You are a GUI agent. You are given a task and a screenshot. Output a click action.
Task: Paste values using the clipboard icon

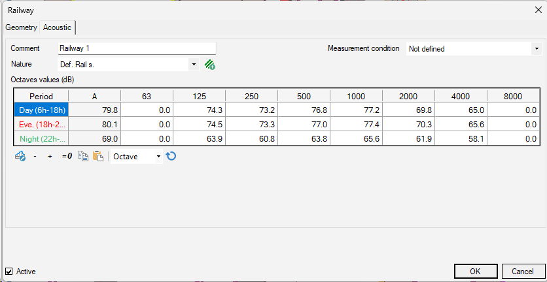[98, 156]
